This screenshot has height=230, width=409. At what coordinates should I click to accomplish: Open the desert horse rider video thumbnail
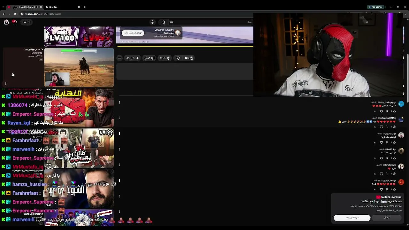79,67
